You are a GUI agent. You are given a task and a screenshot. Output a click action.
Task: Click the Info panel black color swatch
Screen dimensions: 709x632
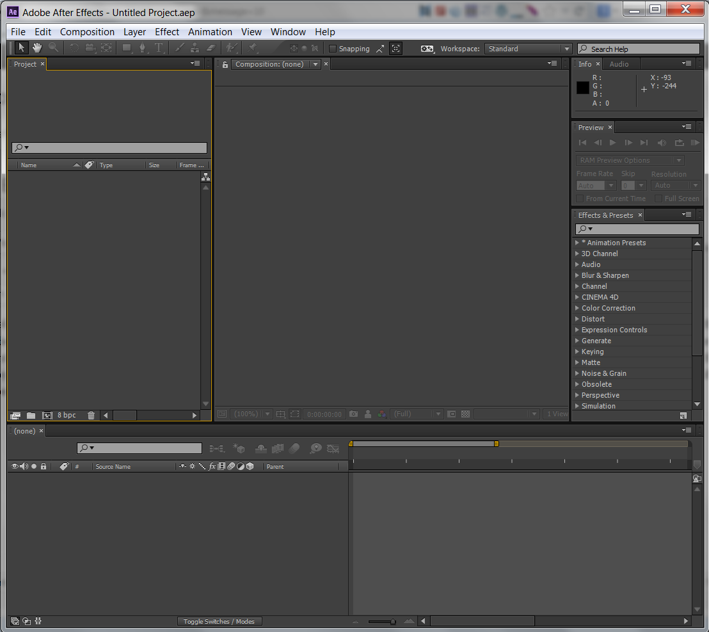coord(582,87)
